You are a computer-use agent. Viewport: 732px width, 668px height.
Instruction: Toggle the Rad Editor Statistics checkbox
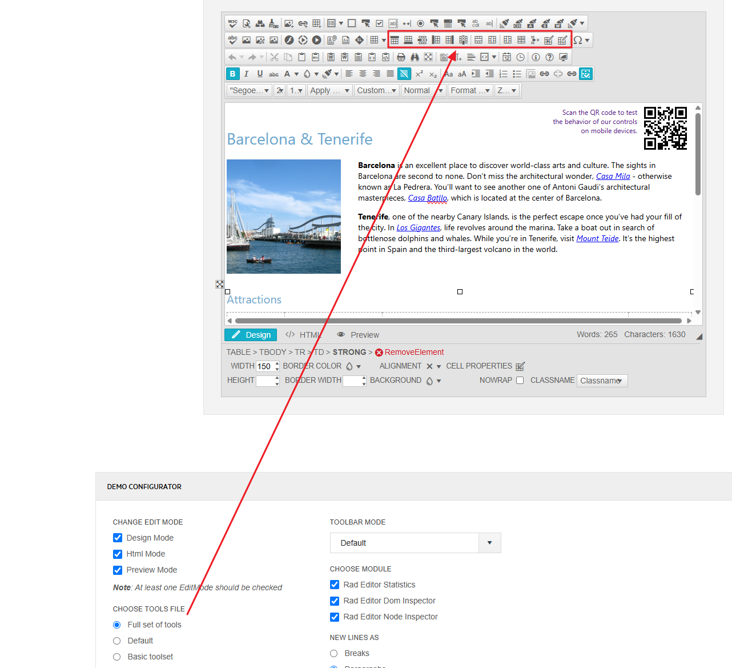[335, 585]
